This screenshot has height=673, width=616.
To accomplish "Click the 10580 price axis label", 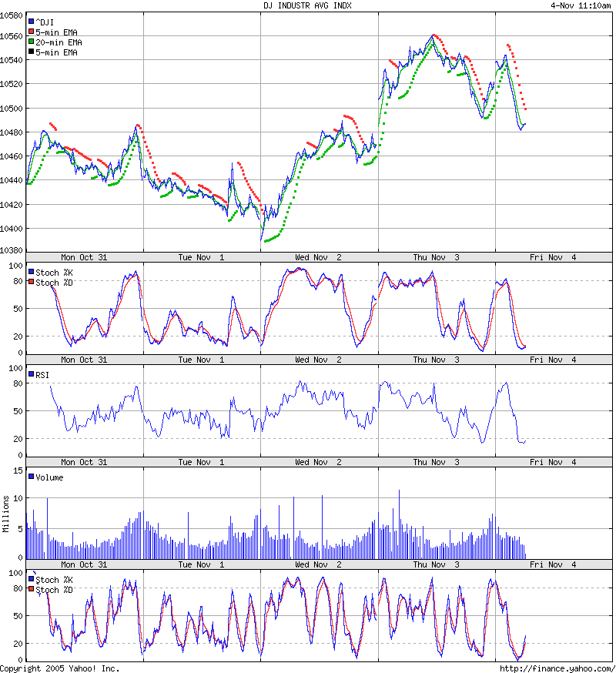I will click(x=11, y=15).
